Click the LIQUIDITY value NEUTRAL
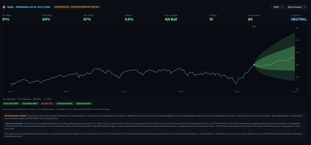311x145 pixels. click(x=299, y=19)
